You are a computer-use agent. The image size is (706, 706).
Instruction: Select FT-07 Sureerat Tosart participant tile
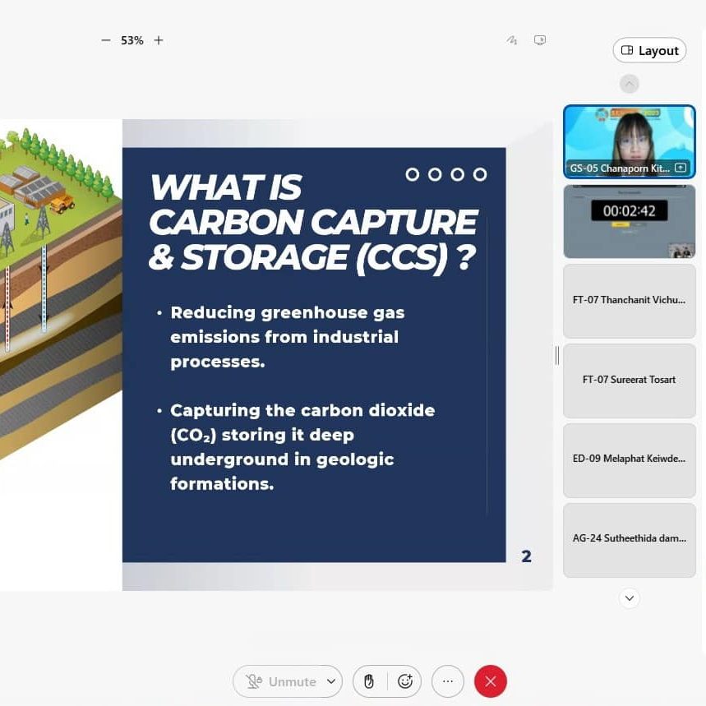(629, 380)
